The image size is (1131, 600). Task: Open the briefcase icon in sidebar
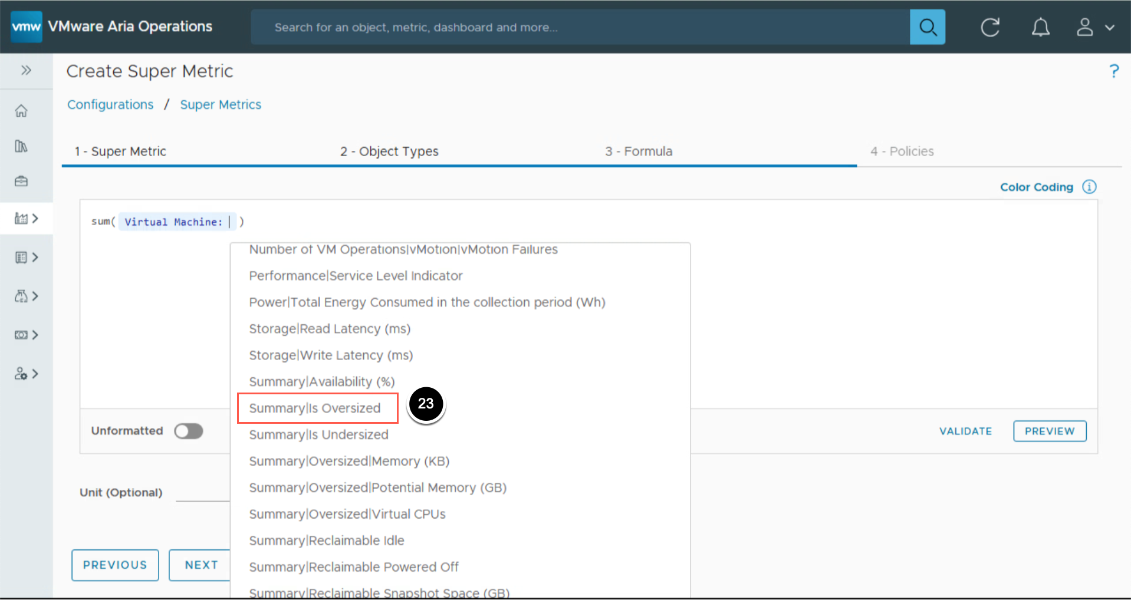tap(21, 181)
